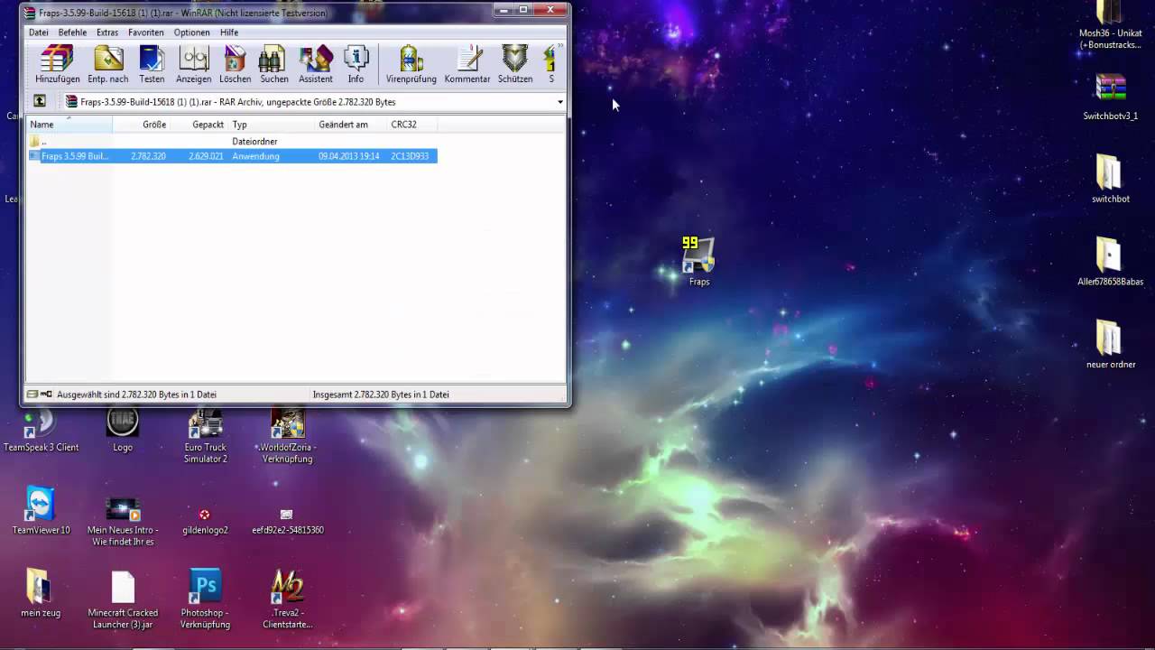Select the Treva2 Clientstarter desktop icon
1155x650 pixels.
tap(287, 599)
